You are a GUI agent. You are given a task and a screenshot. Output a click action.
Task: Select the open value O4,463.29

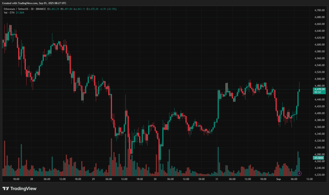53,9
